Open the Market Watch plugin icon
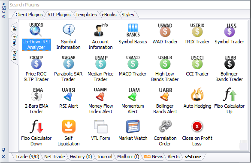The width and height of the screenshot is (251, 163). [x=133, y=127]
